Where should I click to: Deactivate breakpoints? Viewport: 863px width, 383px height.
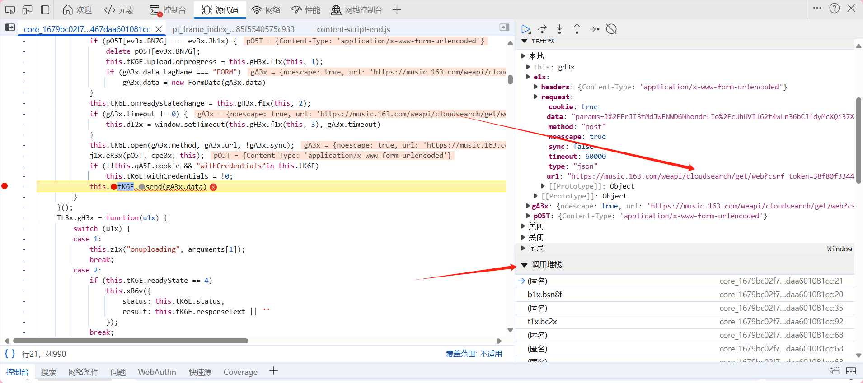pyautogui.click(x=611, y=29)
